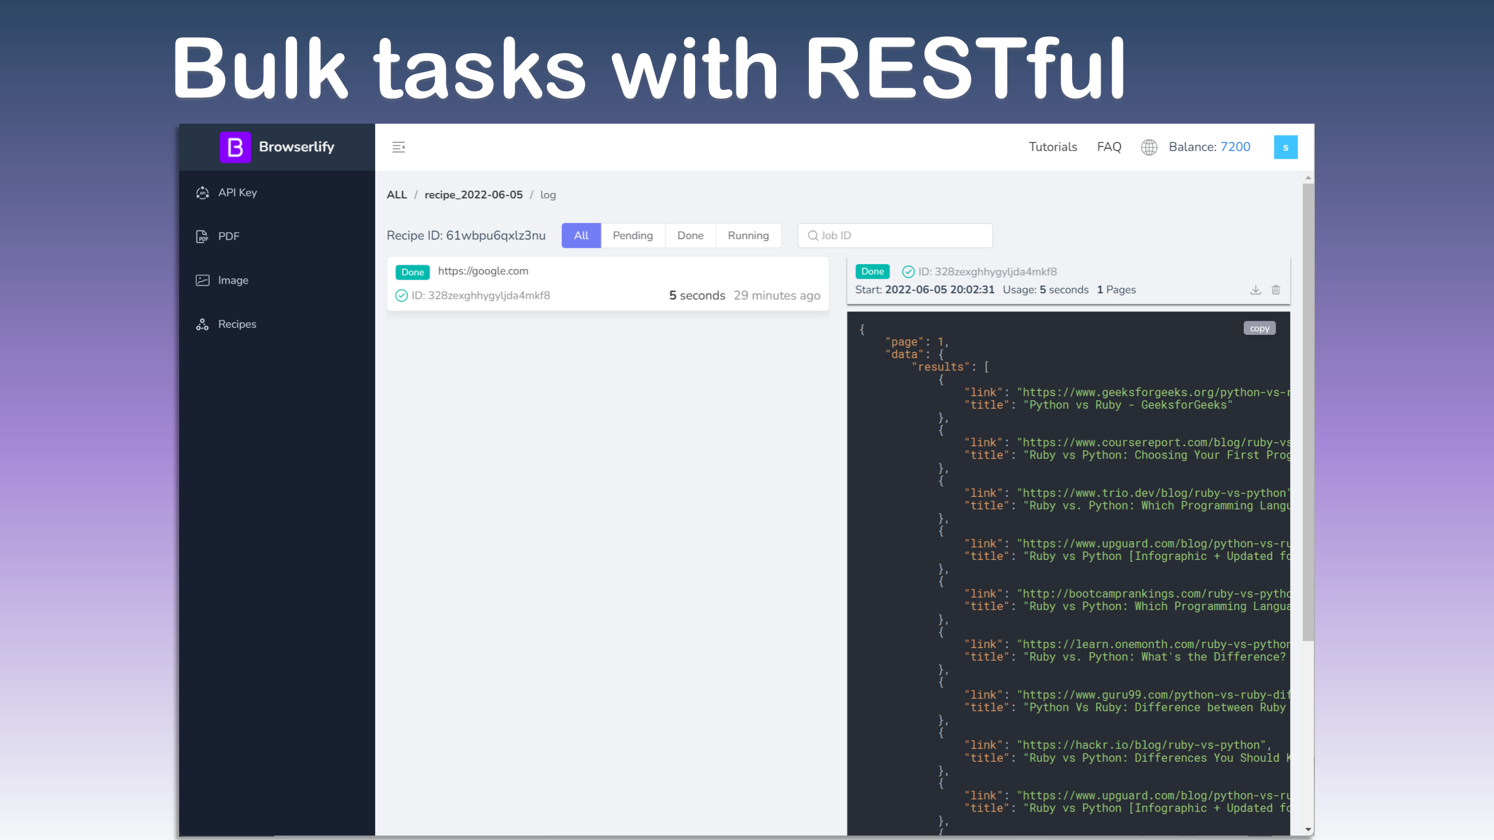This screenshot has width=1494, height=840.
Task: Click the geeksforgeeks.org link line in JSON
Action: pos(1126,393)
